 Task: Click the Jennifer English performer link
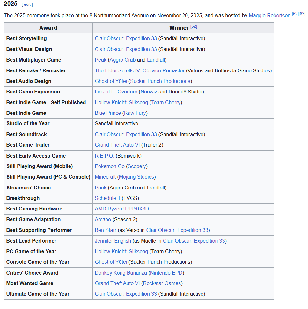click(113, 241)
